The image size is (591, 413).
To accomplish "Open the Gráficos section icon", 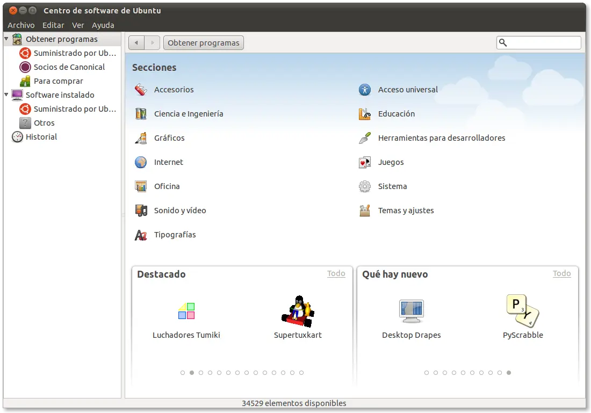I will click(x=141, y=138).
